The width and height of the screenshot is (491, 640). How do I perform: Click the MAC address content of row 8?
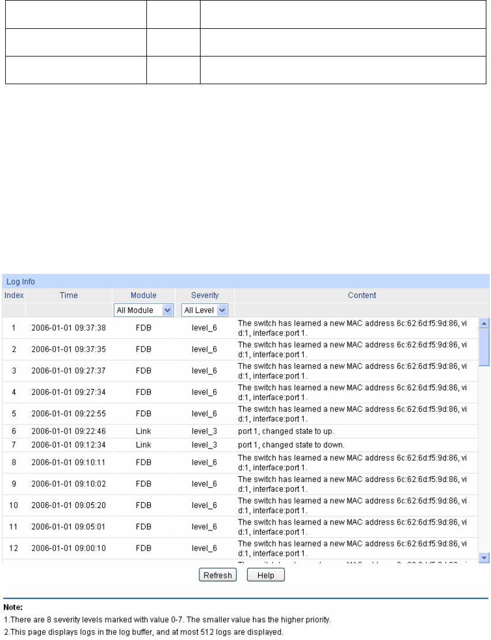point(352,462)
